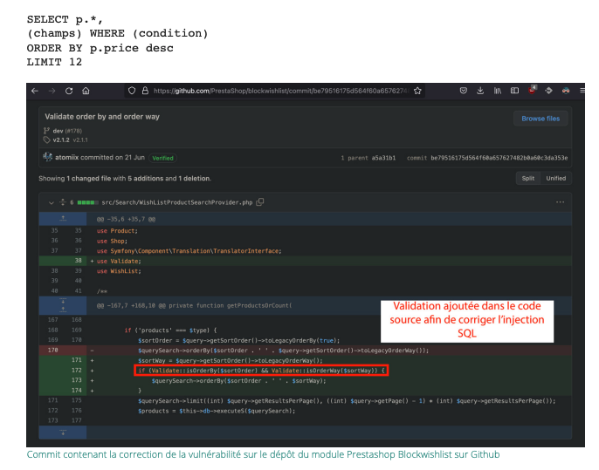Click the 'use Product;' code line
Screen dimensions: 599x470
117,231
